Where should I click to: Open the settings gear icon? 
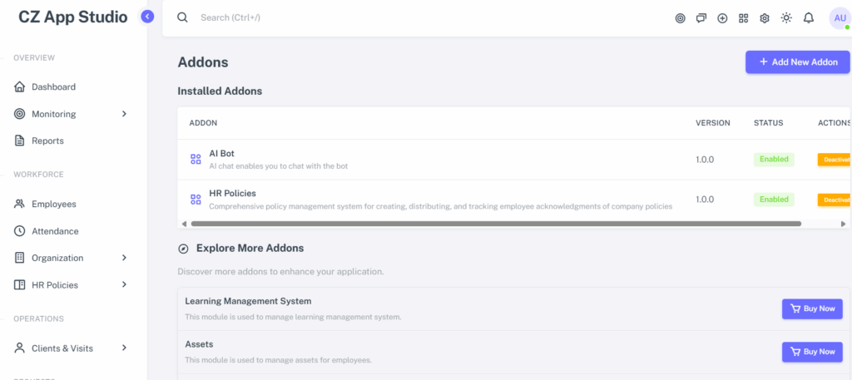click(x=765, y=18)
